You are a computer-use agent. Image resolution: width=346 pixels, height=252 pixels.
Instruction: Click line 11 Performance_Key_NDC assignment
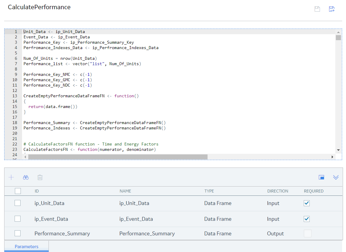click(58, 85)
